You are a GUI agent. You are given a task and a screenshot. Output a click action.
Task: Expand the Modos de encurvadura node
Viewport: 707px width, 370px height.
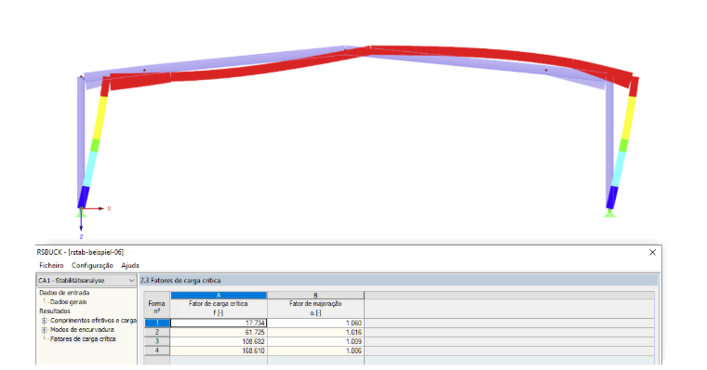(45, 330)
